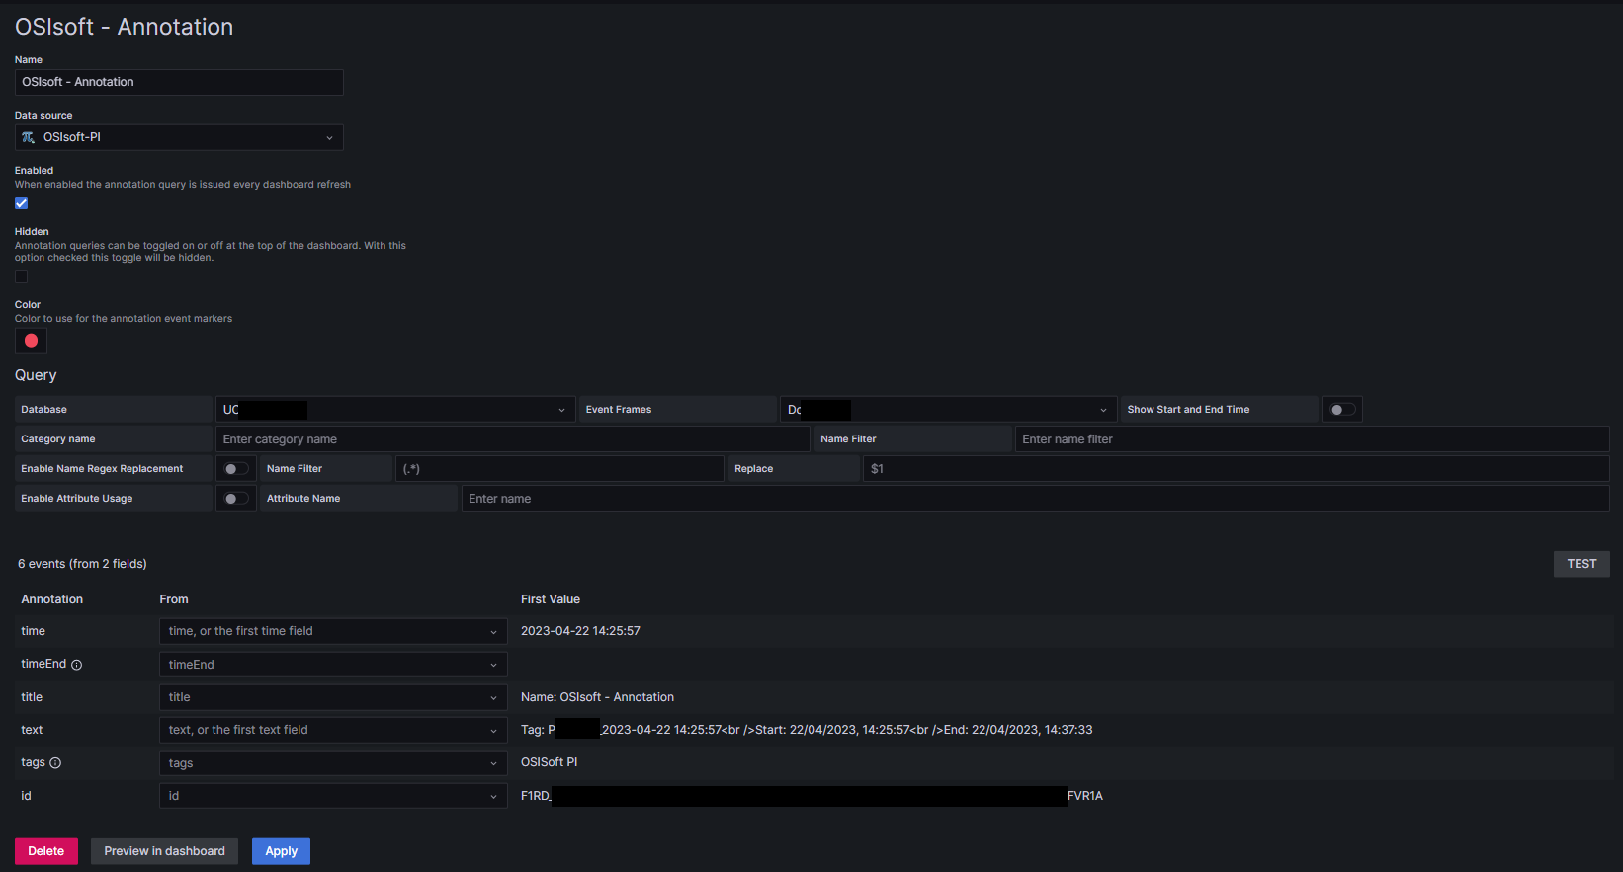Click the 'From' column header
Viewport: 1623px width, 872px height.
coord(174,599)
